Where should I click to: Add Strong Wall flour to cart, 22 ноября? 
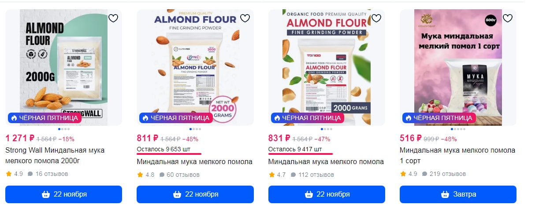[63, 194]
